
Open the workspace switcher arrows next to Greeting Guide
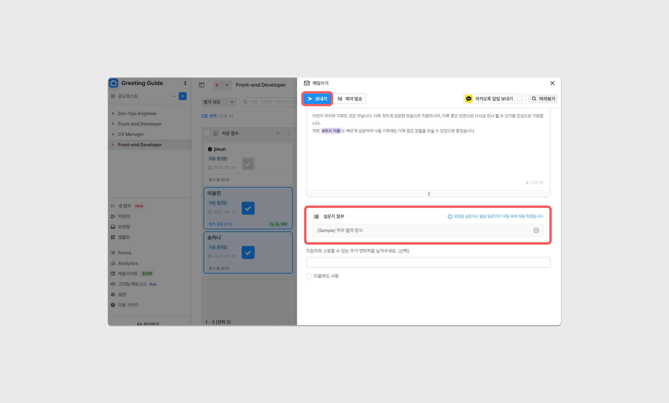click(x=185, y=83)
